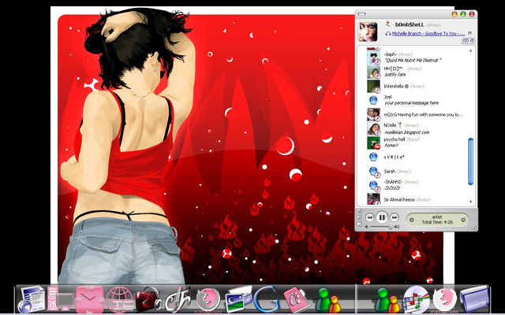
Task: Click headphones icon before Michelle Branch song
Action: (388, 33)
